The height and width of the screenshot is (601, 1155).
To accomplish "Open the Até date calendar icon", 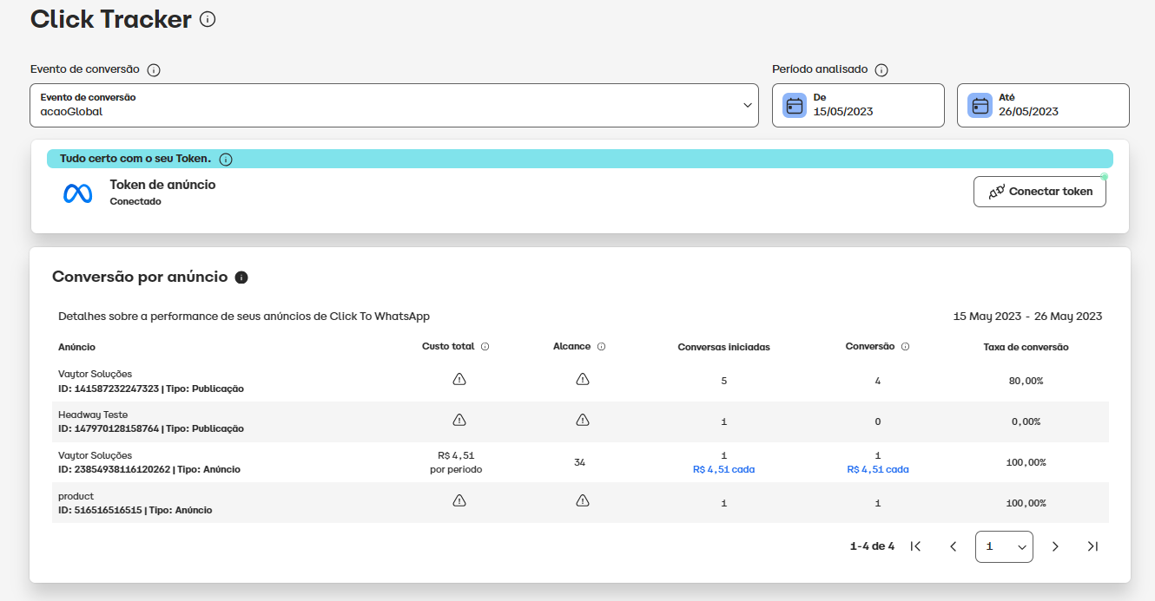I will [980, 106].
